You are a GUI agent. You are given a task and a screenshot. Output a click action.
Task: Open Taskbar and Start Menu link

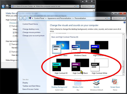31,86
